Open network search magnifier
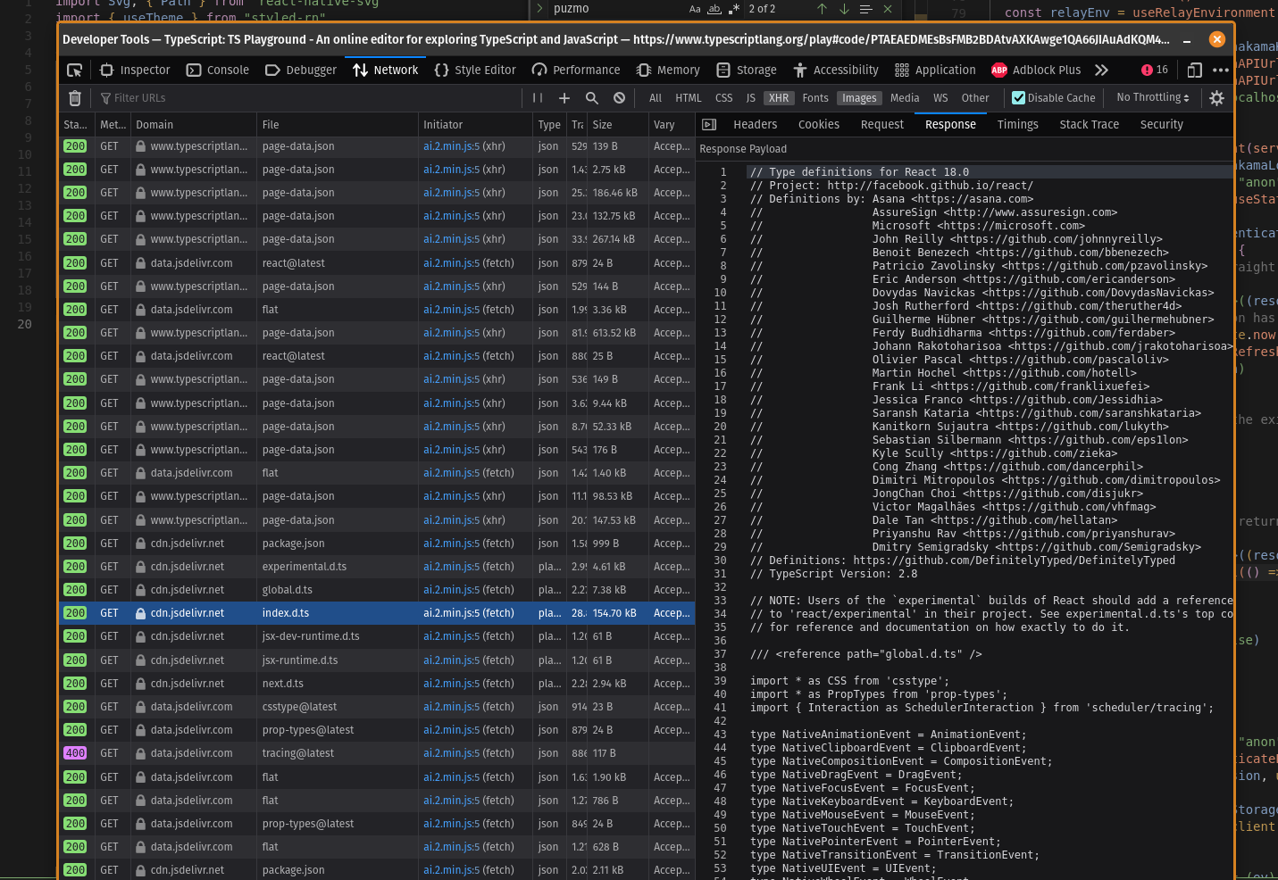The image size is (1278, 880). [591, 98]
